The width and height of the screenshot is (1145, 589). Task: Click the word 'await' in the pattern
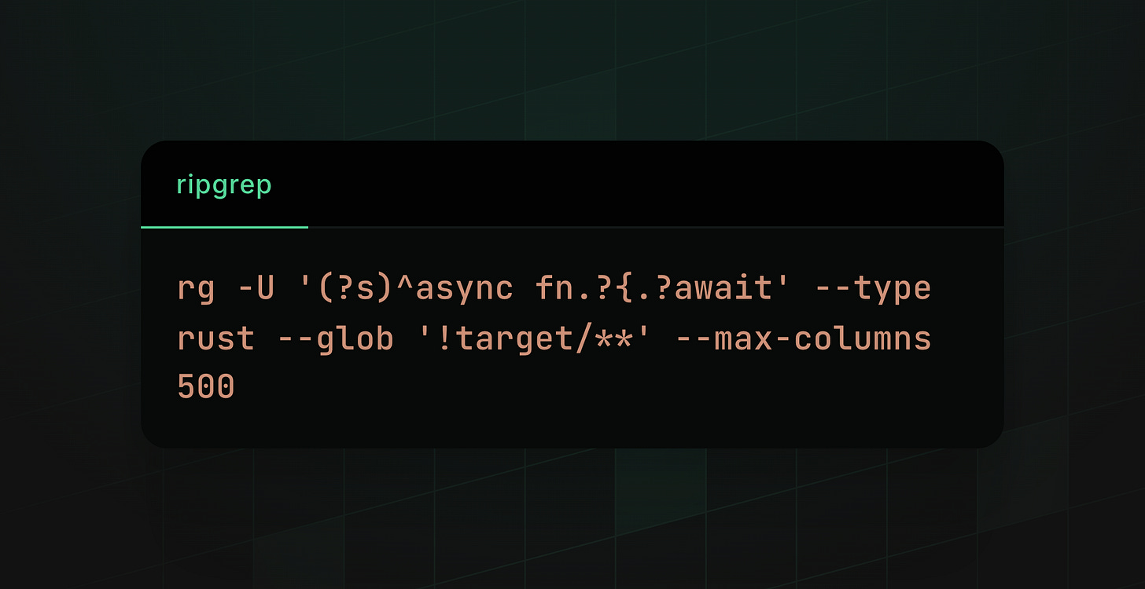coord(722,288)
